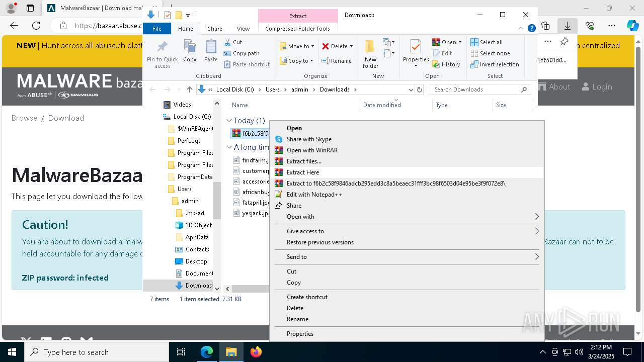Click the Up one level arrow
The image size is (644, 362).
click(189, 89)
